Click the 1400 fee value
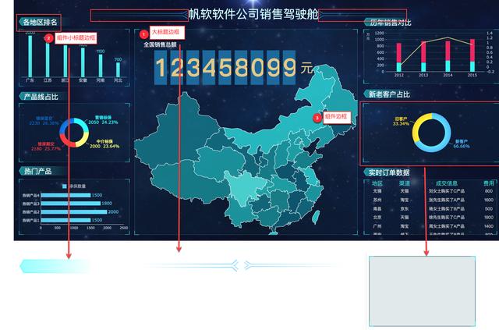The height and width of the screenshot is (330, 499). tap(489, 226)
